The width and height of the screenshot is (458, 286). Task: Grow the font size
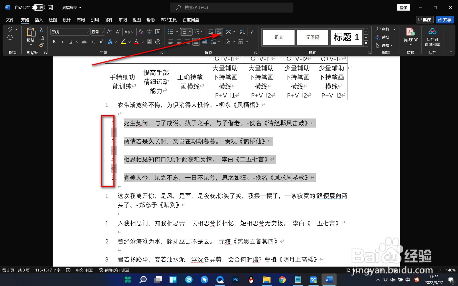(109, 32)
